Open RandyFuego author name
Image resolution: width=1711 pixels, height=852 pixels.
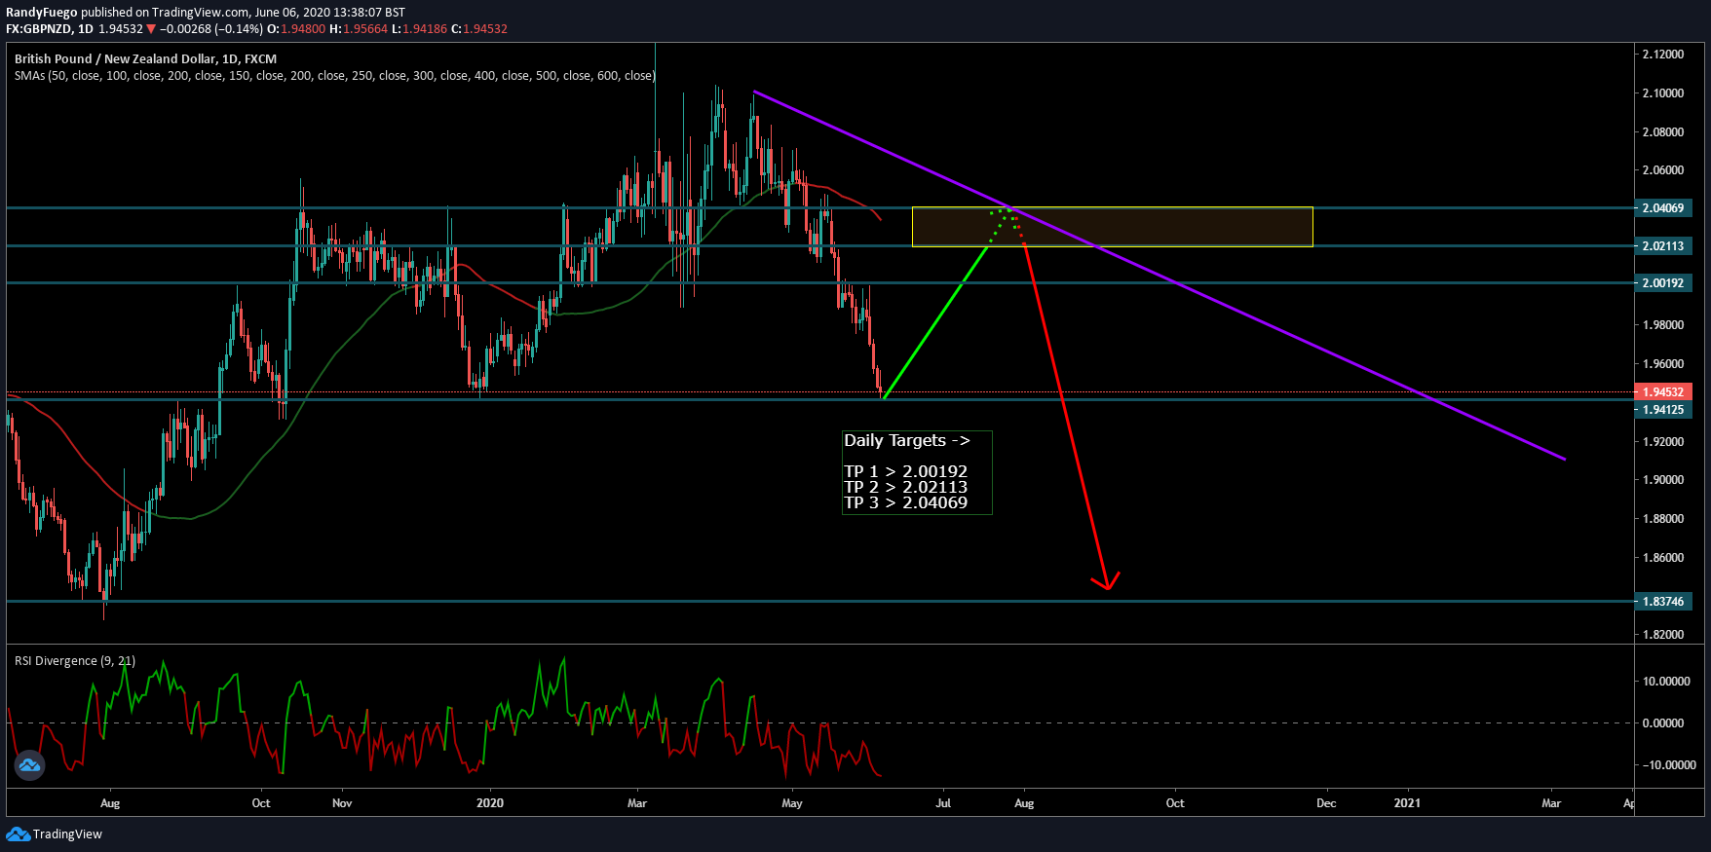tap(41, 13)
